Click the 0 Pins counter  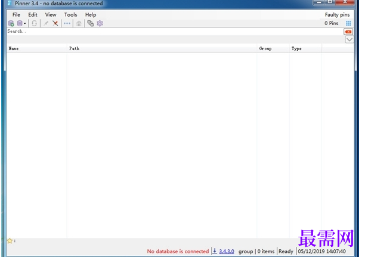[x=331, y=23]
